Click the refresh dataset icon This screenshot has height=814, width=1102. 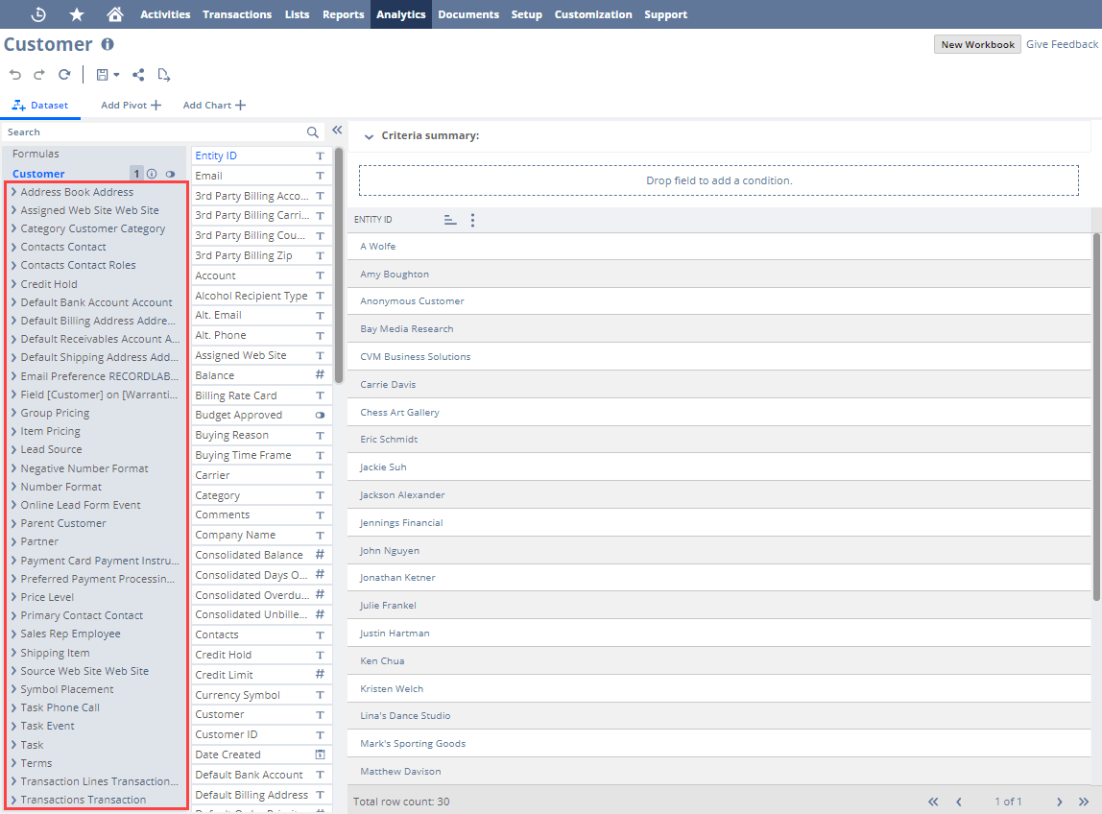64,75
